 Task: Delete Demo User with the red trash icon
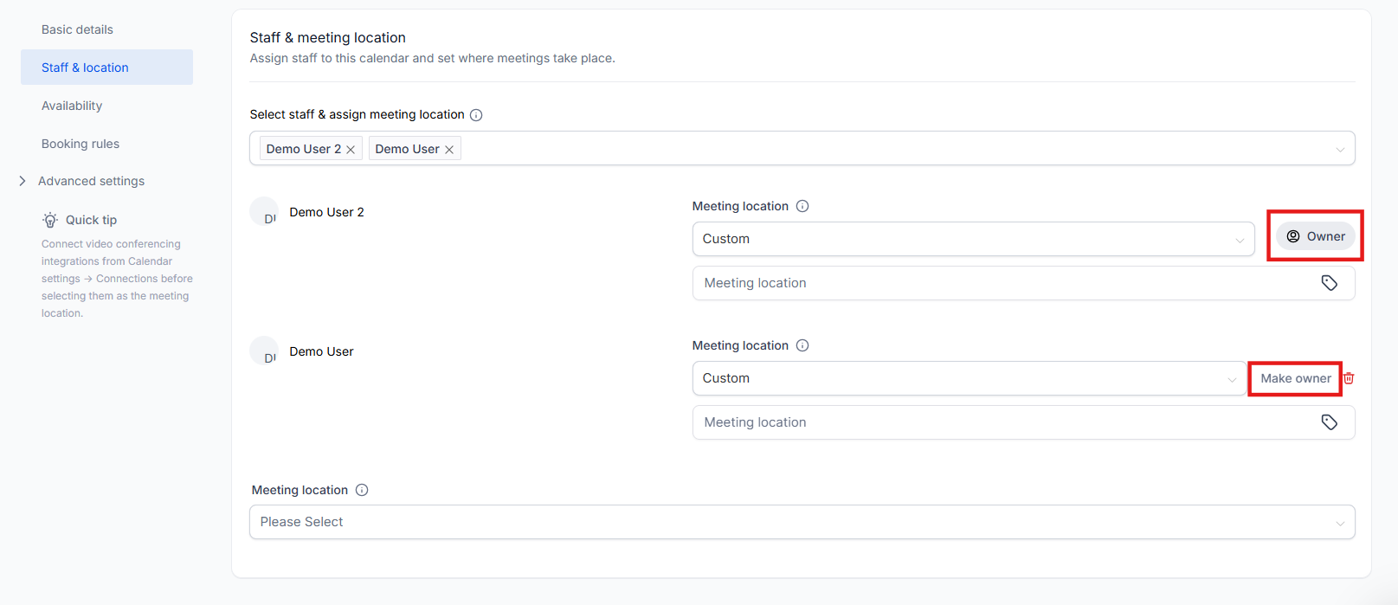pos(1349,378)
